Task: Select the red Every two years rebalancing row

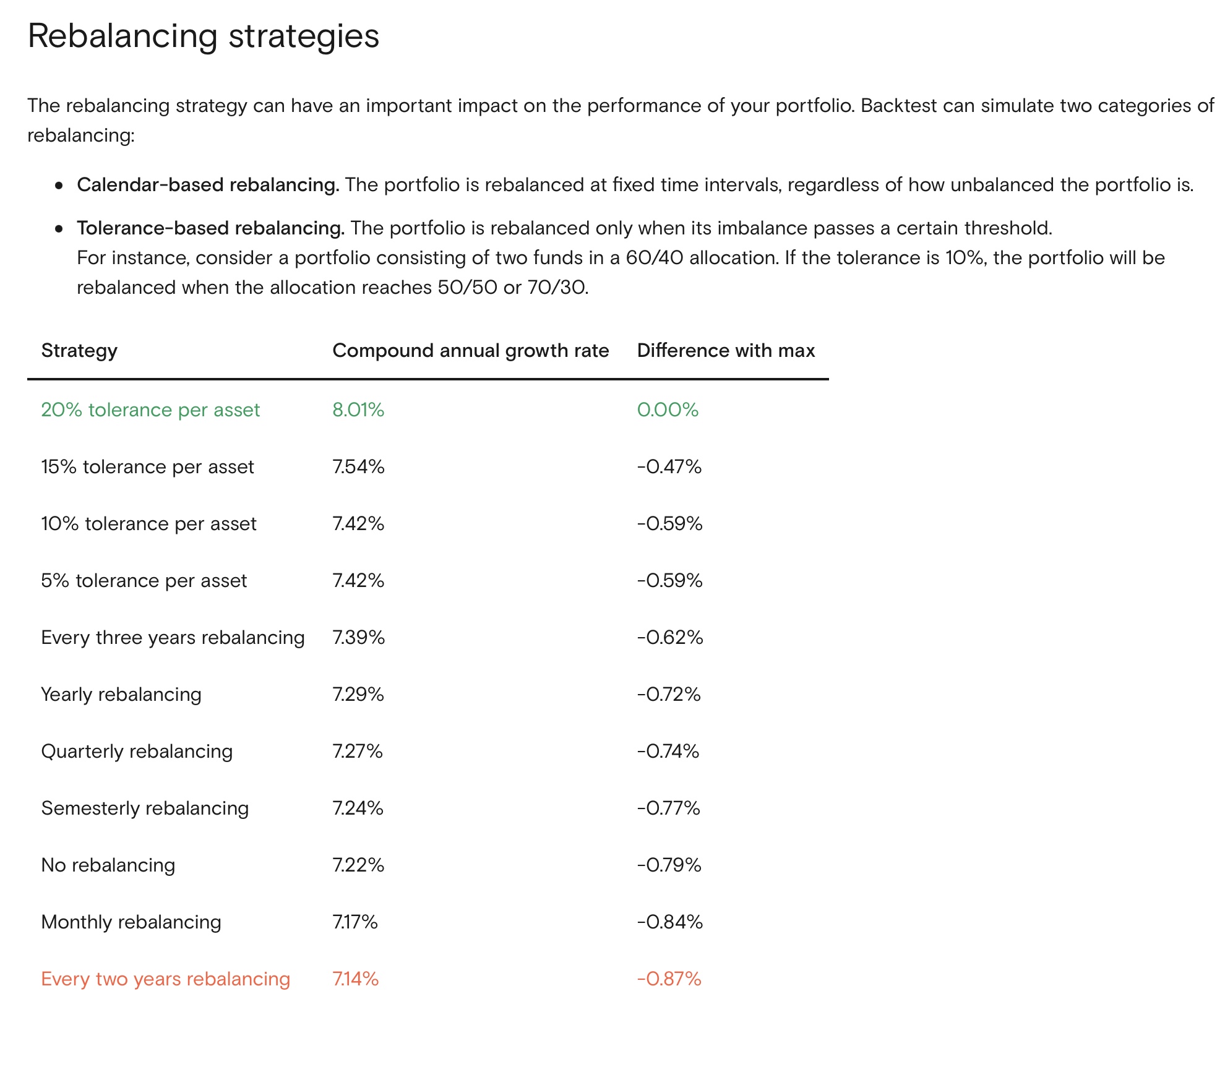Action: coord(165,979)
